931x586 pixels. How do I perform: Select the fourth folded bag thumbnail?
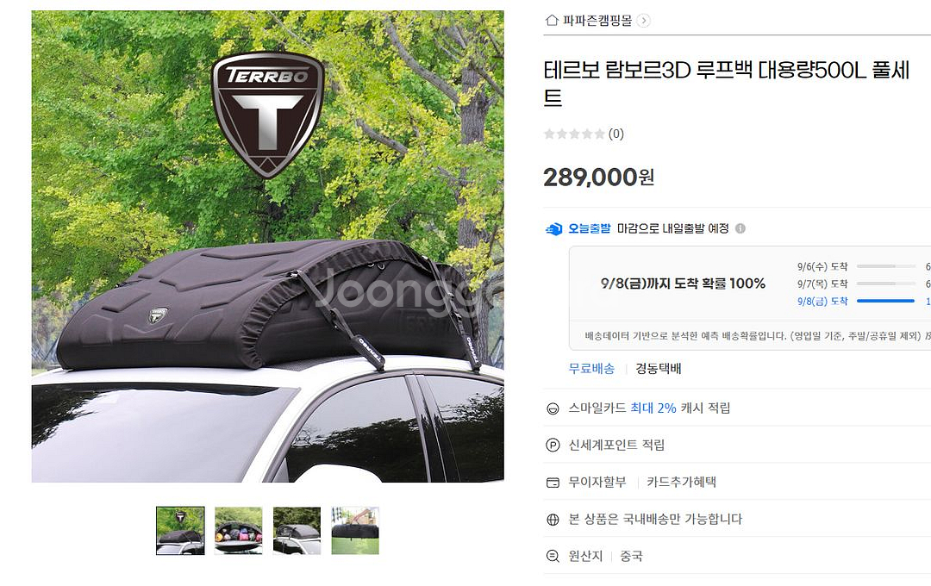pyautogui.click(x=355, y=531)
